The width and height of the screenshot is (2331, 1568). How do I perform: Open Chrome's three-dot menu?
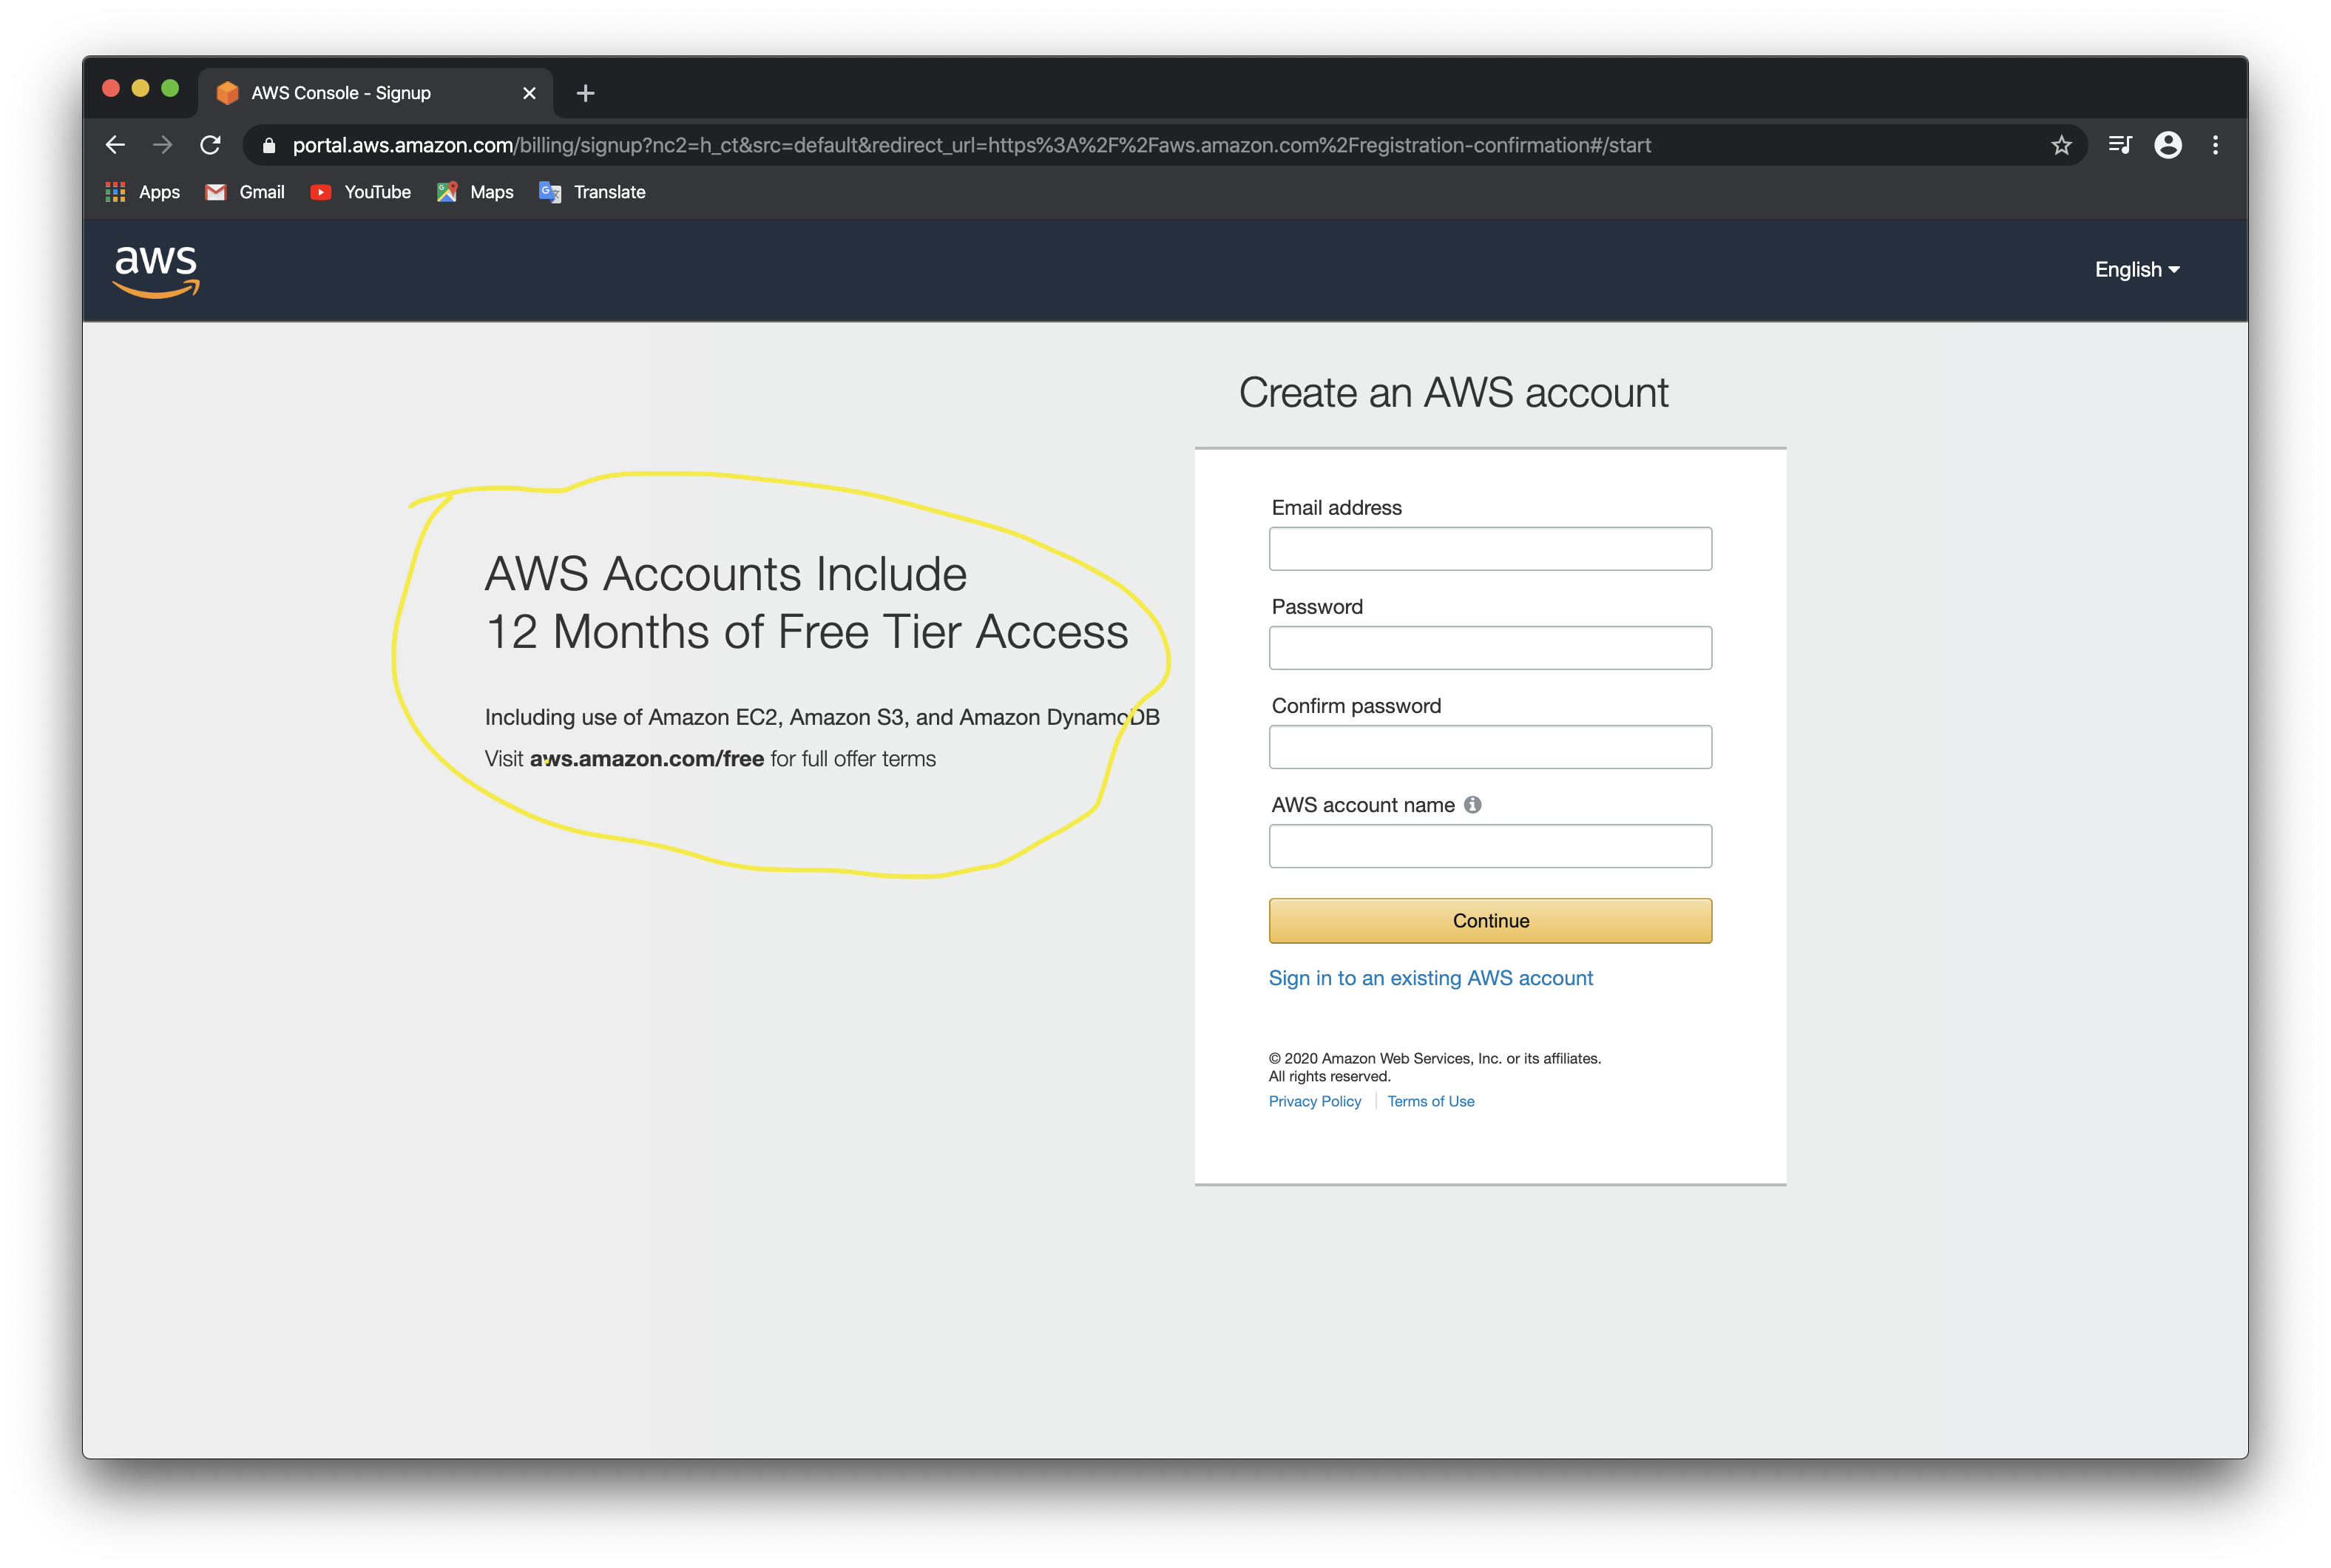click(2215, 146)
